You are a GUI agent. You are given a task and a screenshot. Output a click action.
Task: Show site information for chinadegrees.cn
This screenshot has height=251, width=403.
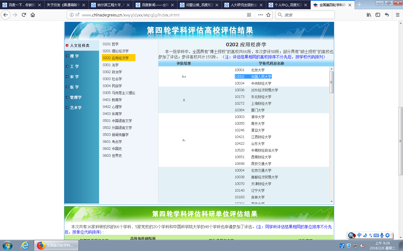[x=72, y=15]
